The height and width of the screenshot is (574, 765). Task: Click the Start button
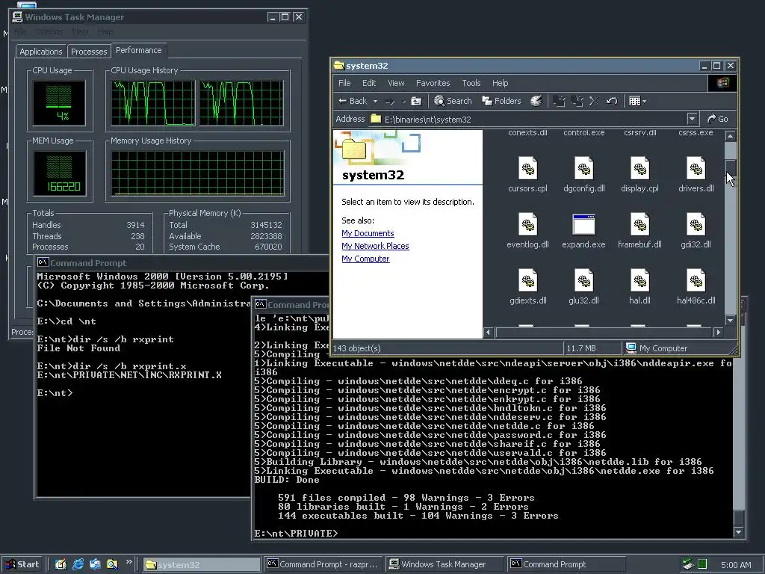(22, 564)
